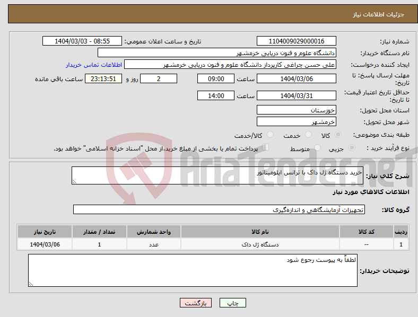Click the buyer notes text area
This screenshot has height=317, width=418.
pyautogui.click(x=193, y=270)
